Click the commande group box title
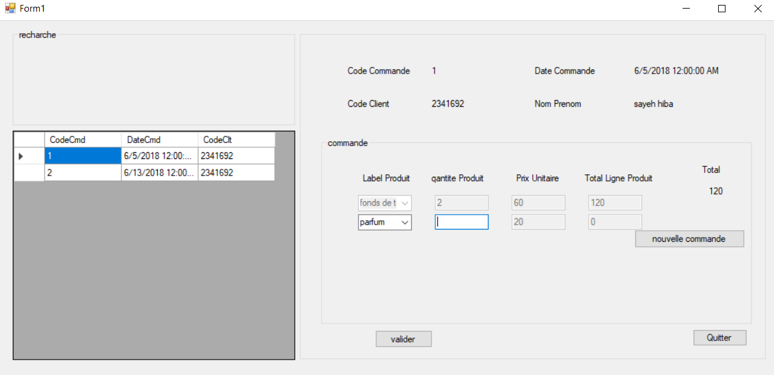 click(x=348, y=143)
